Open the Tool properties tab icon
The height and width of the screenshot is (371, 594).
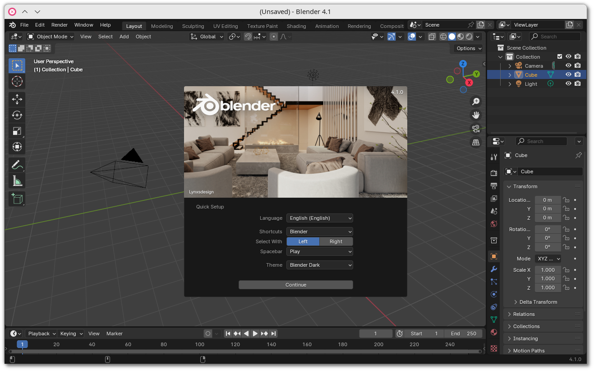494,157
